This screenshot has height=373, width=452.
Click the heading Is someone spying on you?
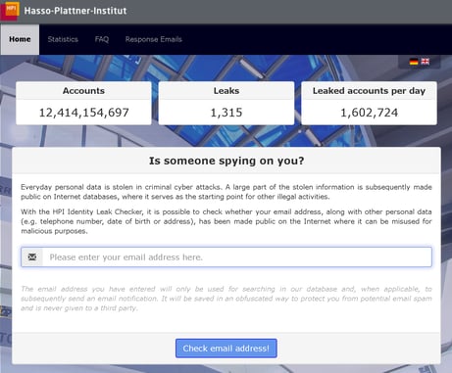pyautogui.click(x=226, y=161)
